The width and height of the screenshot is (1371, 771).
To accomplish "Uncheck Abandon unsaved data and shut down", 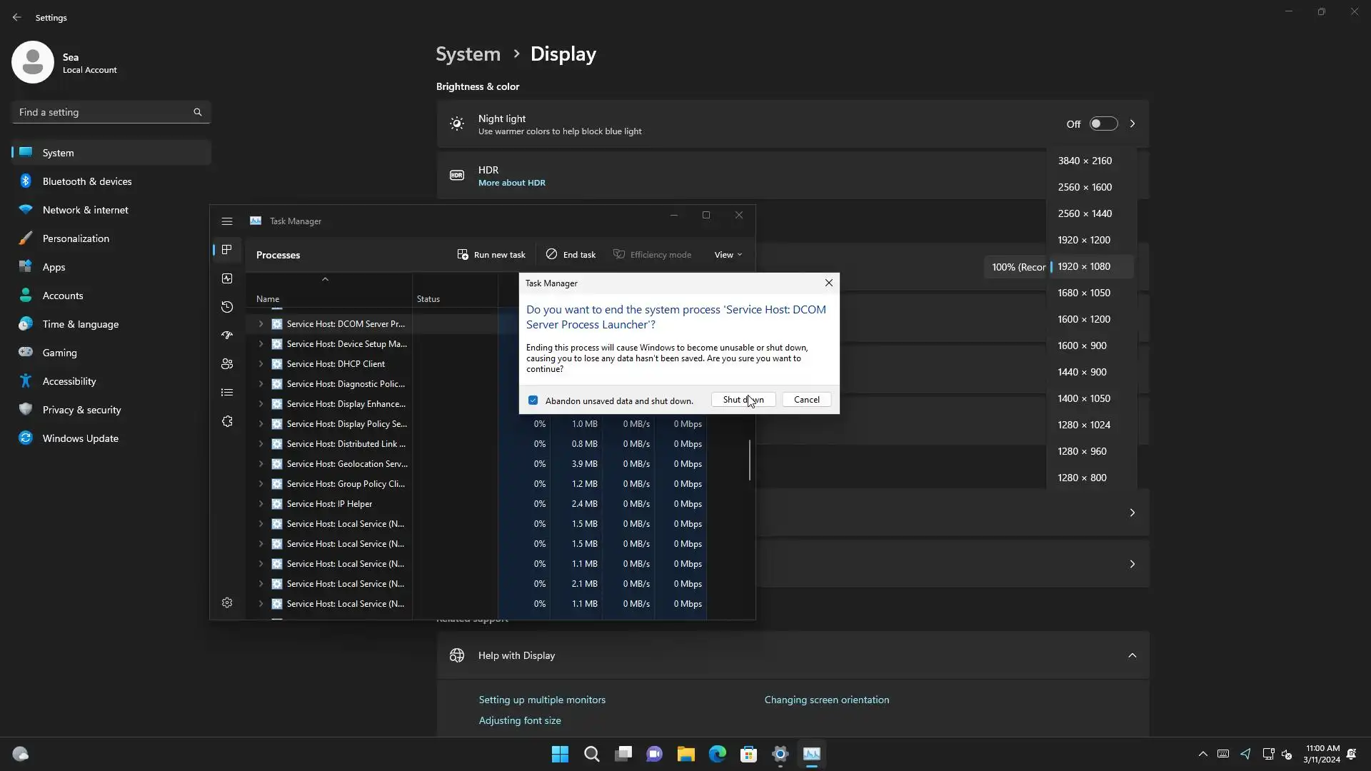I will [x=533, y=400].
